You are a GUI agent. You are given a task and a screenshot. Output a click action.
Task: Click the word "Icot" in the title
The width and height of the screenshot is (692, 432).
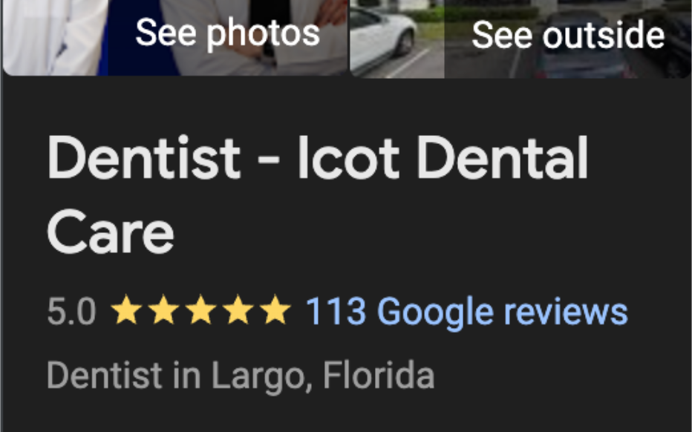click(348, 159)
